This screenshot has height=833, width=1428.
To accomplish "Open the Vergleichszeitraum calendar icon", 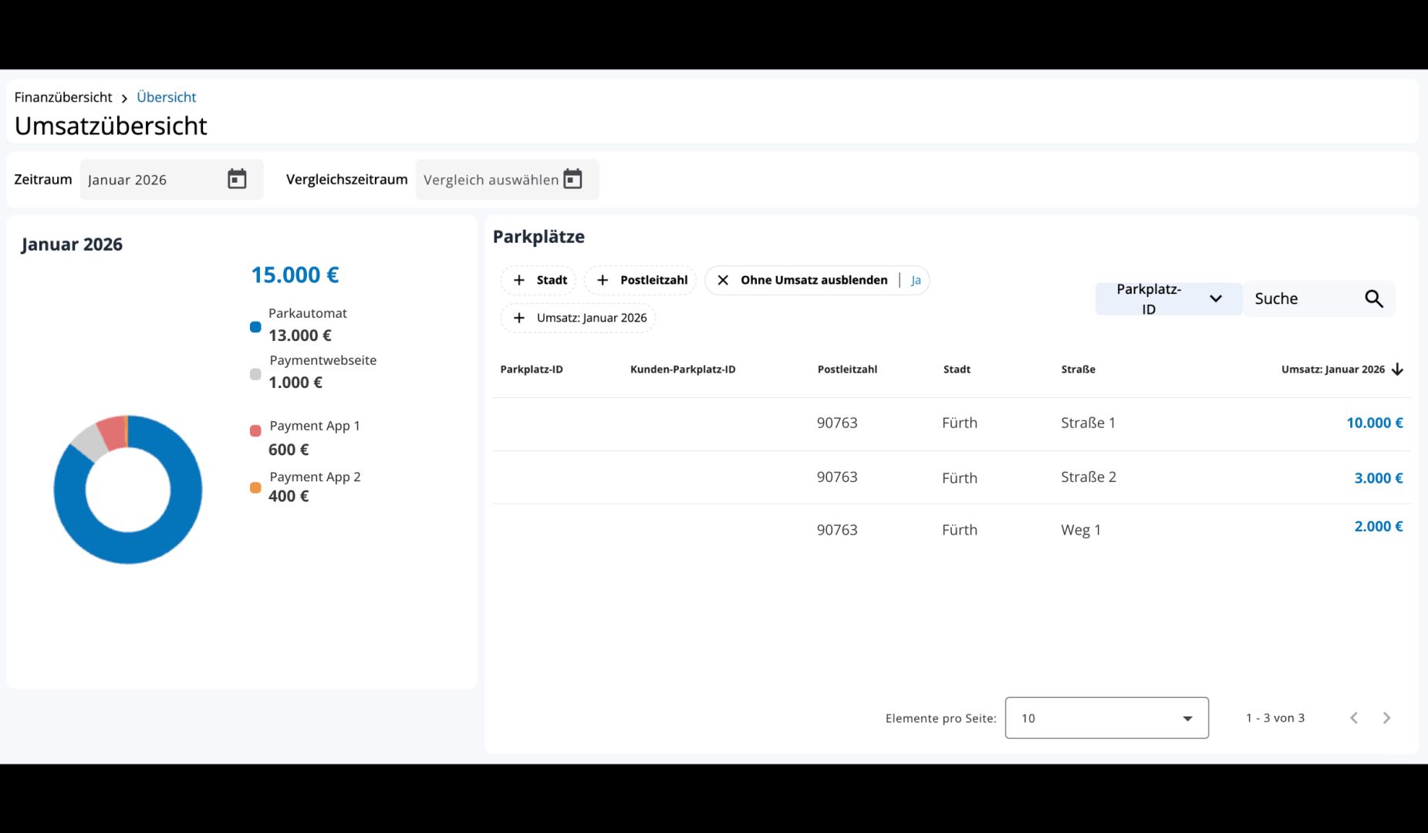I will pyautogui.click(x=572, y=179).
